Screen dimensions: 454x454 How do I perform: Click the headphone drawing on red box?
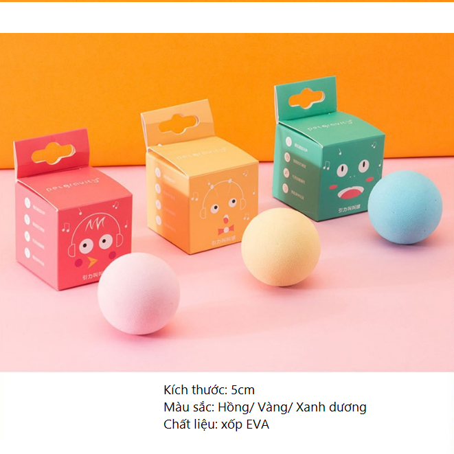[95, 232]
